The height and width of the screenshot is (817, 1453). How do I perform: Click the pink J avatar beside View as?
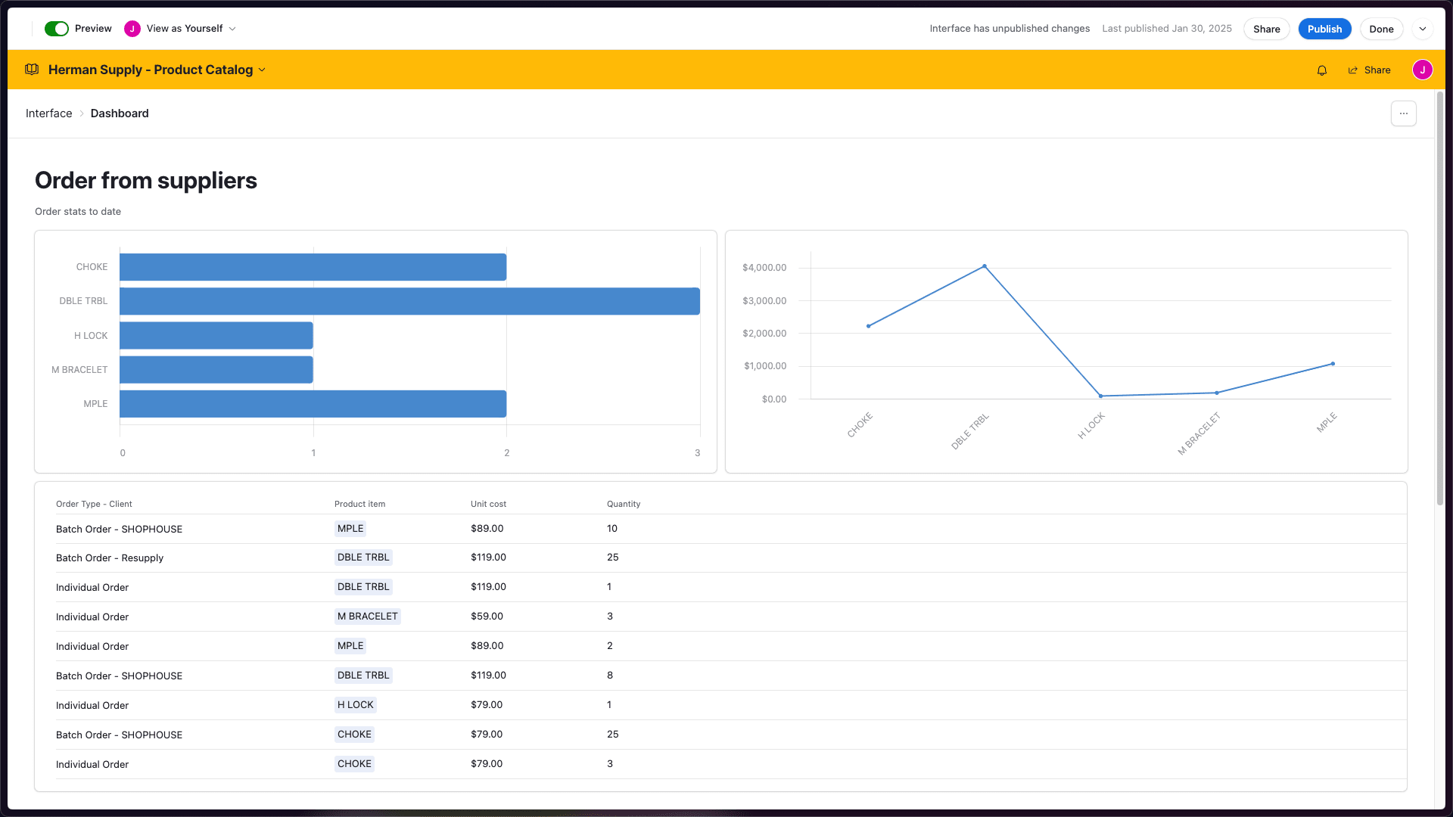[132, 29]
